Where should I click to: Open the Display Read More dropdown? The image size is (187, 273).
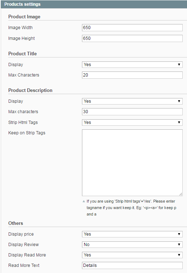tap(132, 255)
